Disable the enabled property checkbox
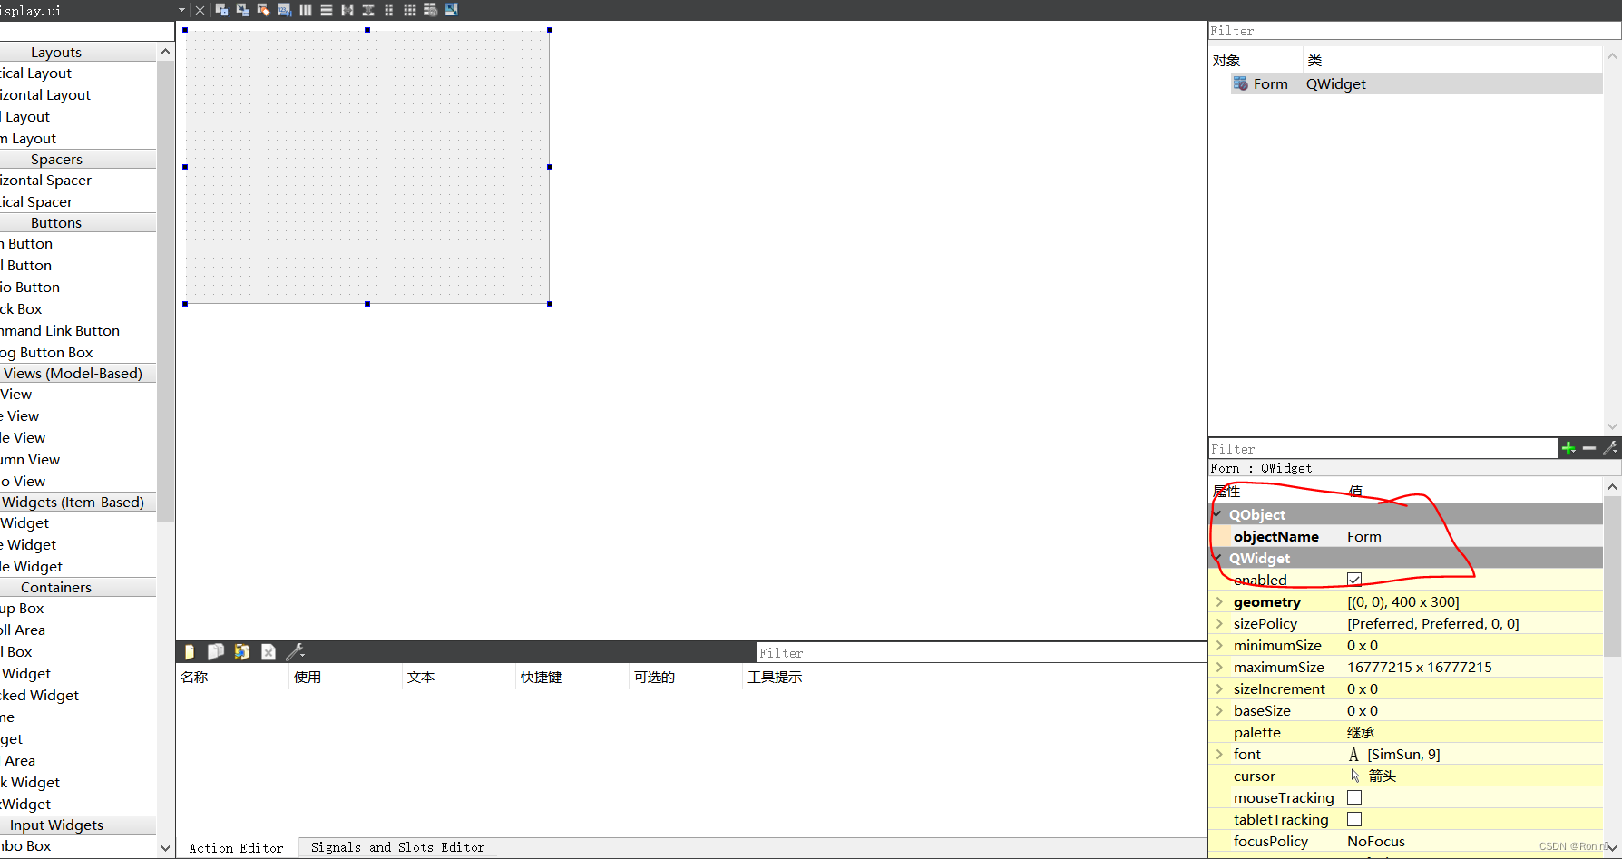The width and height of the screenshot is (1622, 859). pyautogui.click(x=1354, y=579)
